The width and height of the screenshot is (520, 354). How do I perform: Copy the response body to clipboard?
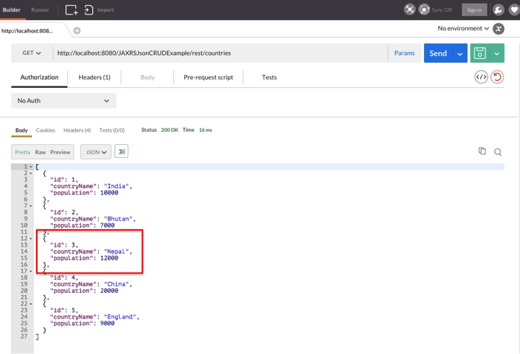coord(482,151)
